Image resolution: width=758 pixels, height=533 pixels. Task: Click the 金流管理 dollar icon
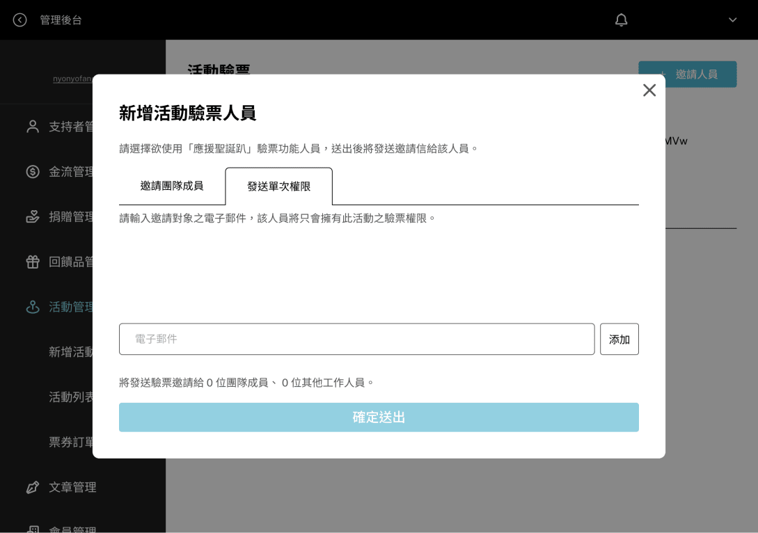[x=33, y=172]
